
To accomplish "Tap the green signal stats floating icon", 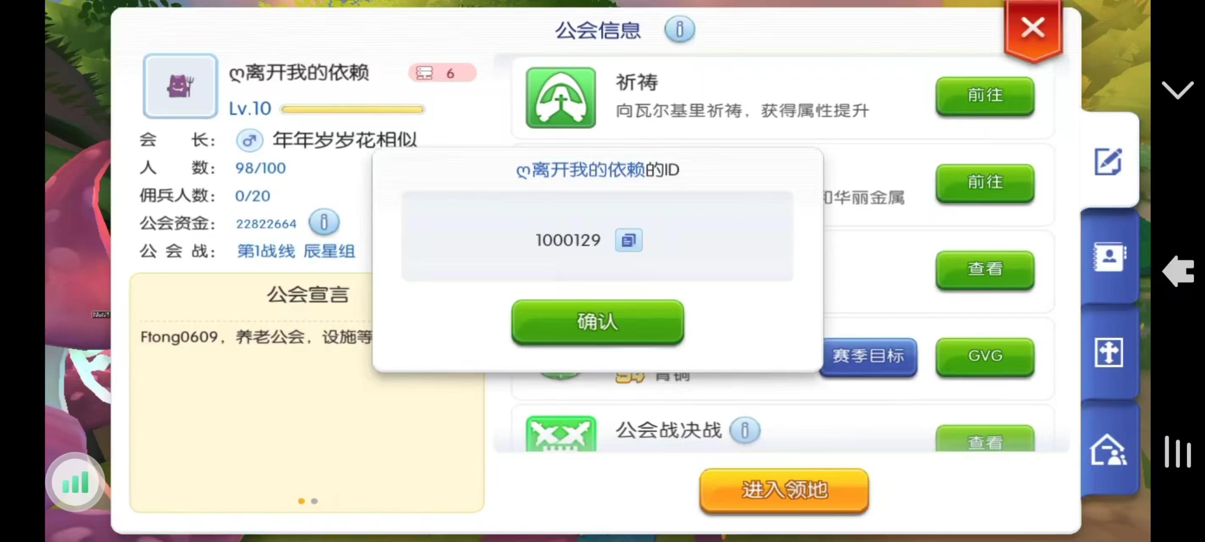I will coord(75,482).
